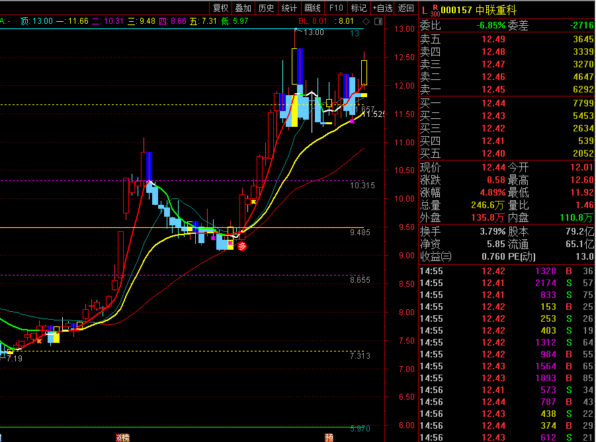Image resolution: width=596 pixels, height=442 pixels.
Task: Open the 复权 menu
Action: pyautogui.click(x=220, y=8)
